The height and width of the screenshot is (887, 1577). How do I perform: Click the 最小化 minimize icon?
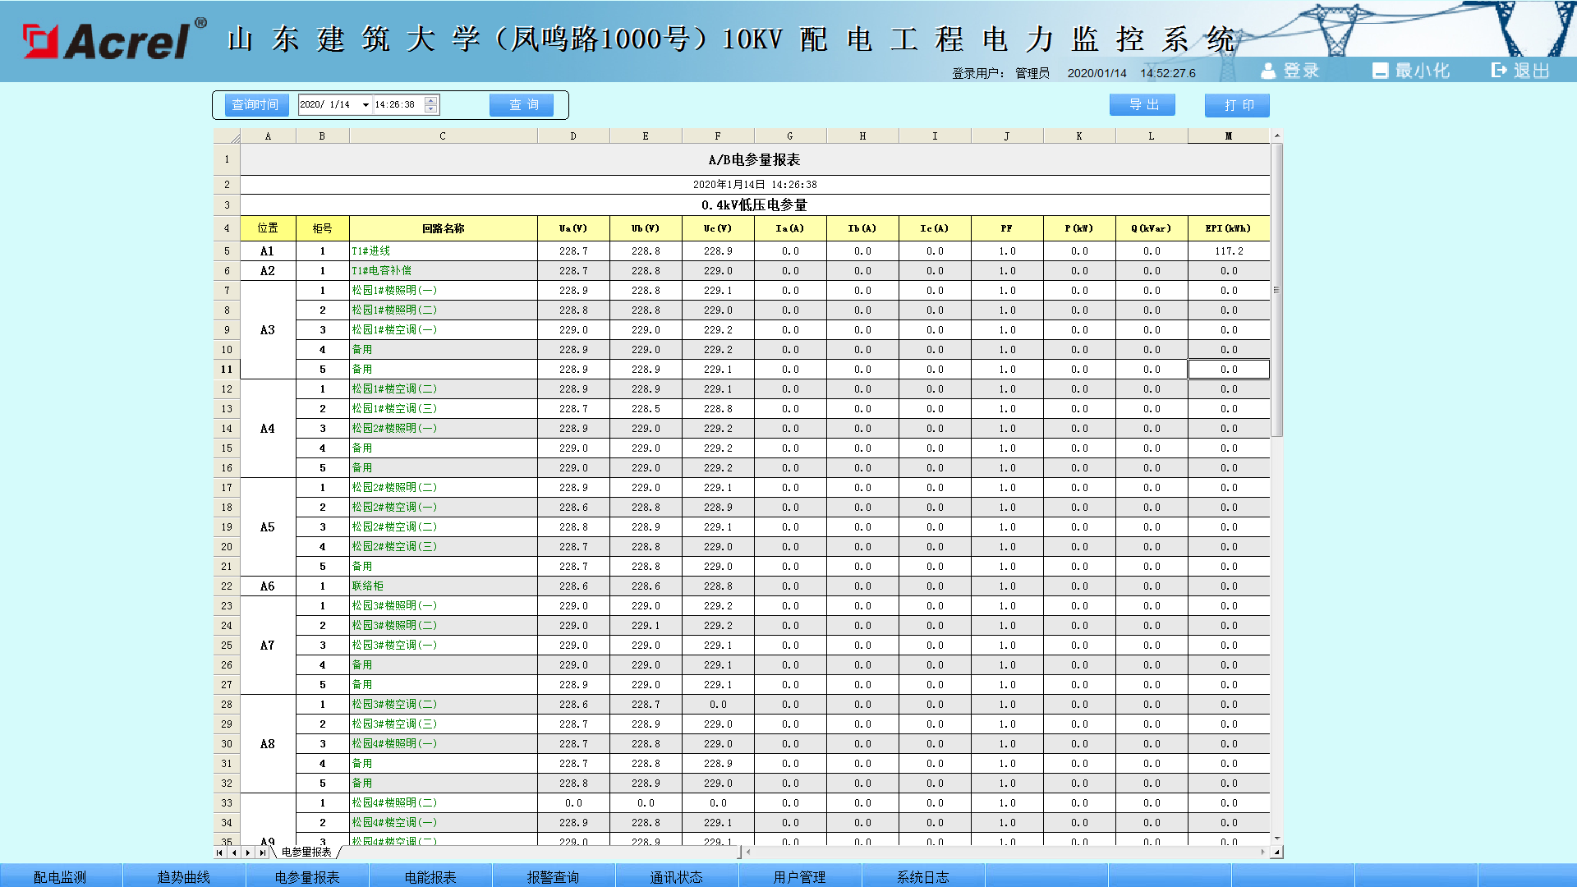click(x=1380, y=71)
